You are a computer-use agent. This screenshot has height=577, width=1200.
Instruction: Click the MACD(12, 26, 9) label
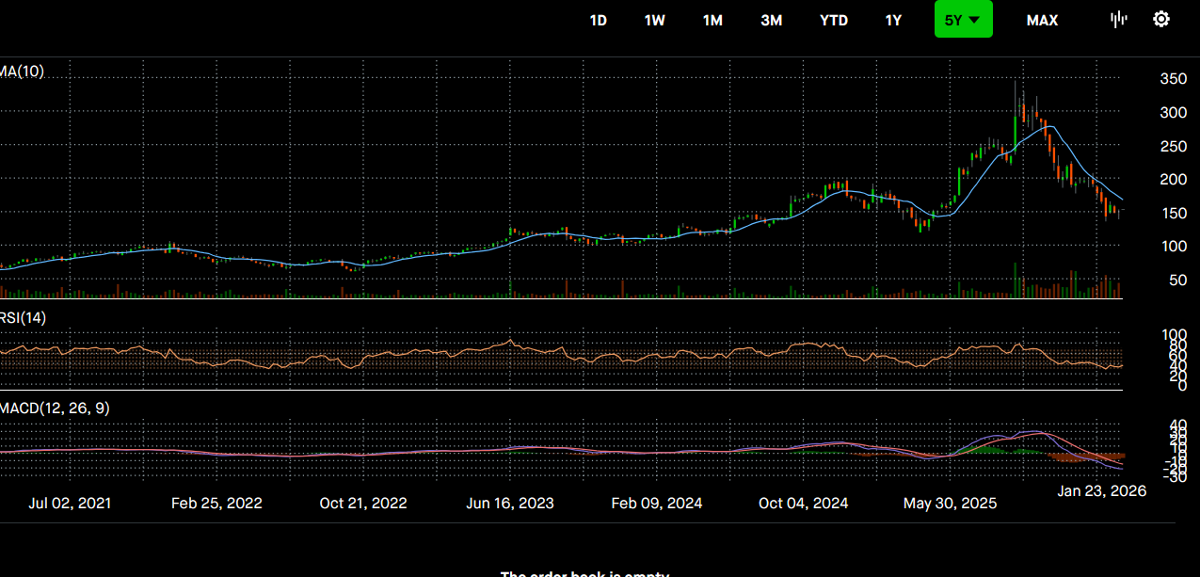55,409
